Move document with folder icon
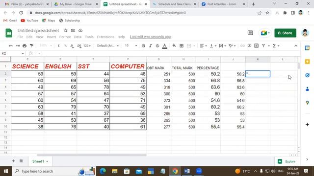Viewport: 314px width, 176px height. tap(73, 30)
